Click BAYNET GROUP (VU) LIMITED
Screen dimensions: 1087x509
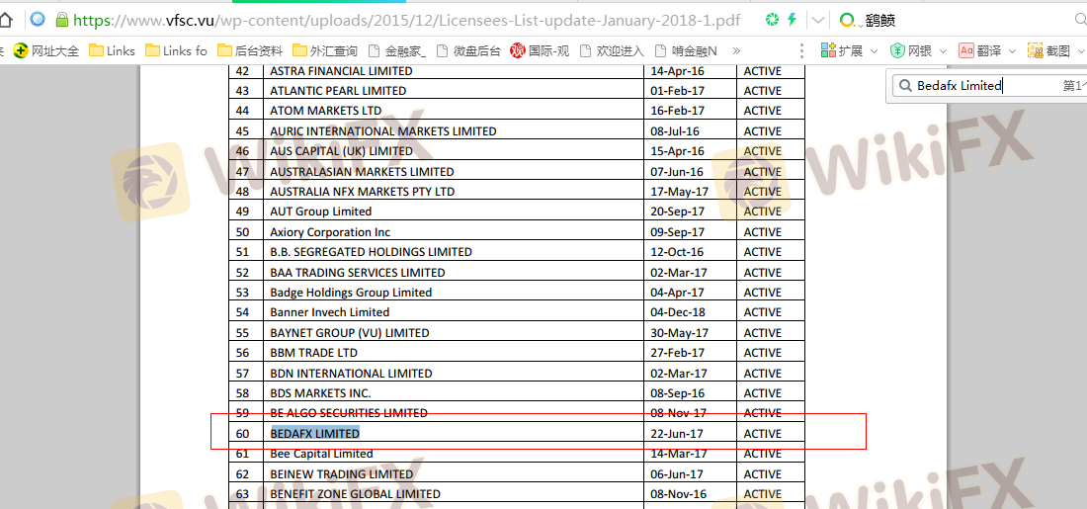[x=350, y=333]
